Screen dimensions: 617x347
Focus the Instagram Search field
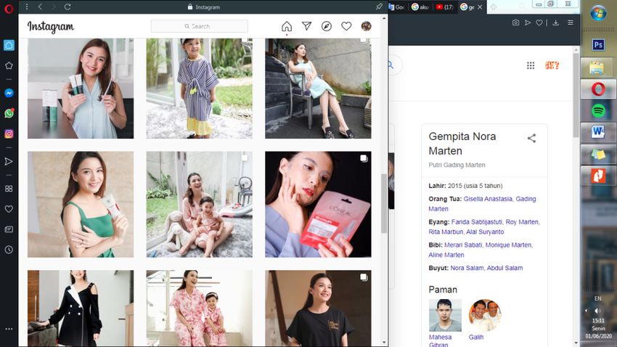199,26
